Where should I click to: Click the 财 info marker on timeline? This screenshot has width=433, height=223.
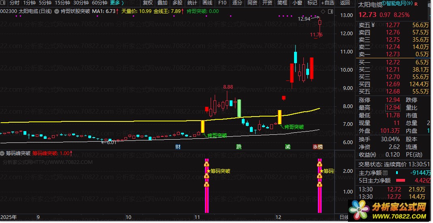(x=178, y=147)
